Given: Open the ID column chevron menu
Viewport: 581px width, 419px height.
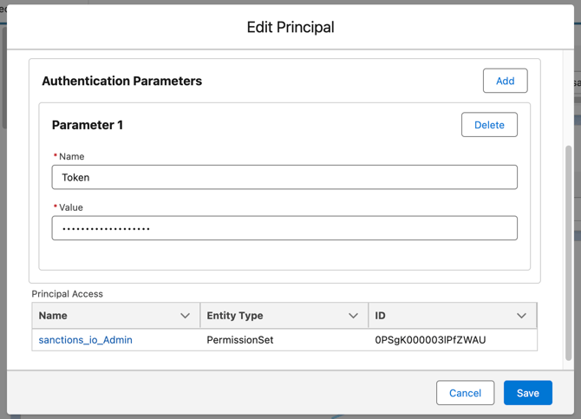Looking at the screenshot, I should [521, 316].
